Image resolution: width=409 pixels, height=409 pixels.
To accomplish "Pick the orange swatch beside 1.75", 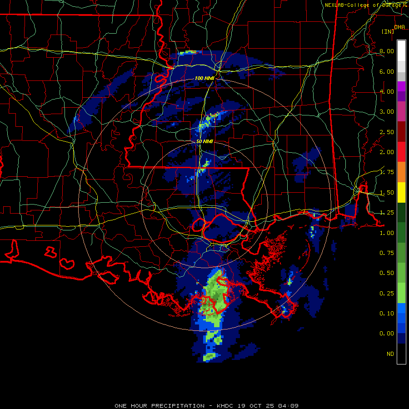I will click(x=401, y=172).
